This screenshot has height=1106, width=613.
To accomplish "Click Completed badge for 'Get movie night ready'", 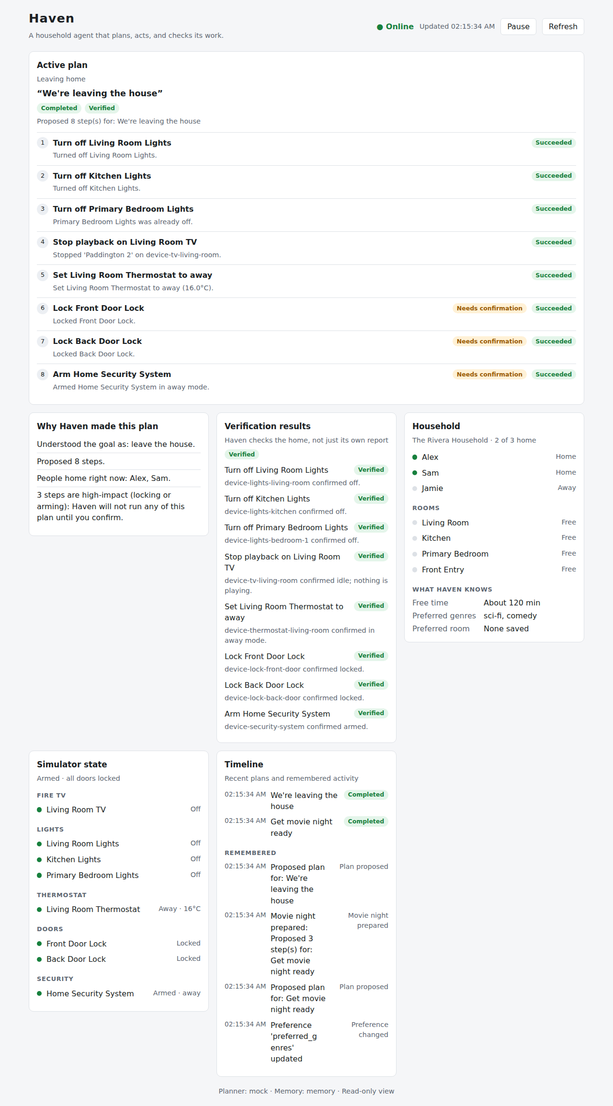I will pyautogui.click(x=366, y=821).
